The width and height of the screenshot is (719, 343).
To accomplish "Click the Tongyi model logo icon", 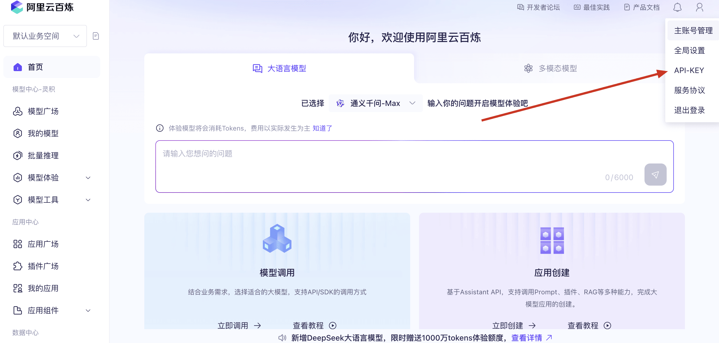I will 340,103.
